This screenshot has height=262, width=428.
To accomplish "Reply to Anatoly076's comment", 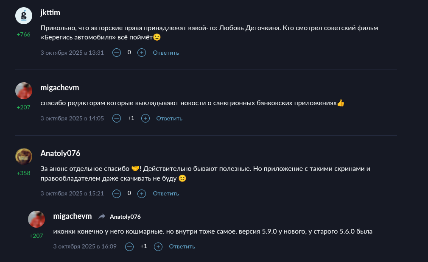I will click(166, 193).
